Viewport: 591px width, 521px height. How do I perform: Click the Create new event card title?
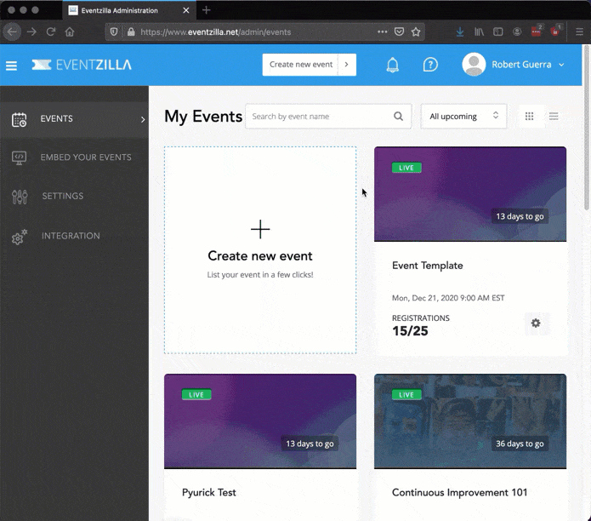[x=260, y=256]
